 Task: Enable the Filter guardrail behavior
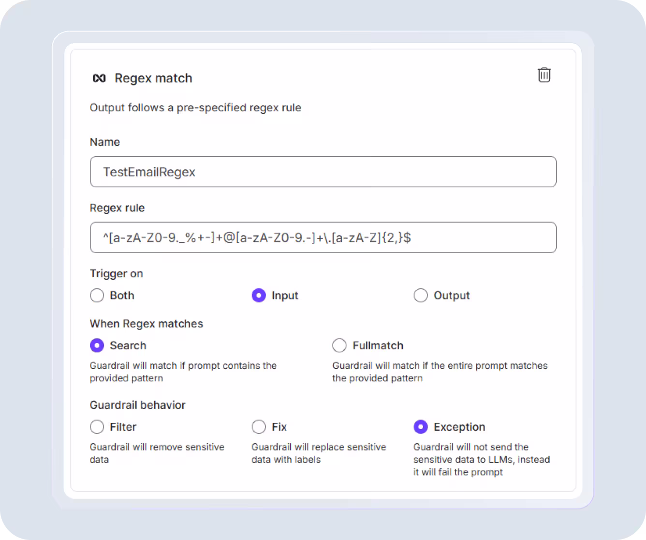(97, 427)
